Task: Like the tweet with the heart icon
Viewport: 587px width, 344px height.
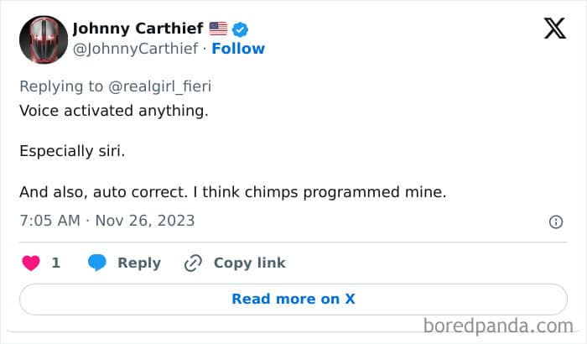Action: (31, 263)
